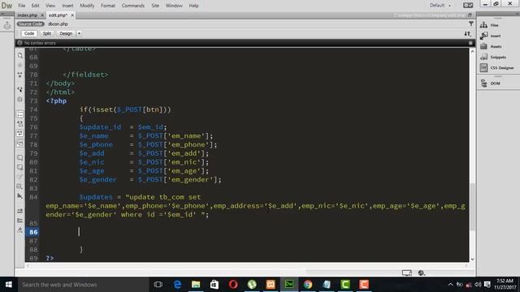Click scroll up arrow of code editor
The width and height of the screenshot is (520, 292).
(x=472, y=51)
